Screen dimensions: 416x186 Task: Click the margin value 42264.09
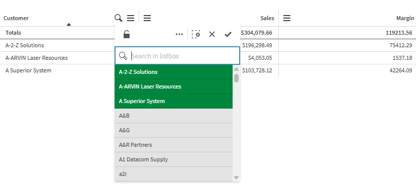point(401,70)
